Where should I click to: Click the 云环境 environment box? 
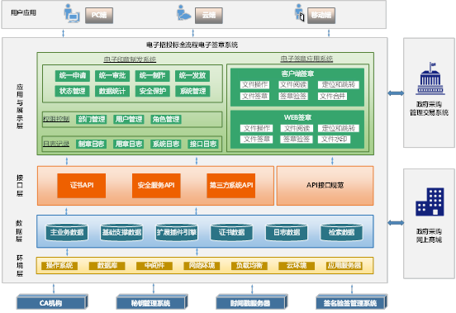(x=297, y=266)
